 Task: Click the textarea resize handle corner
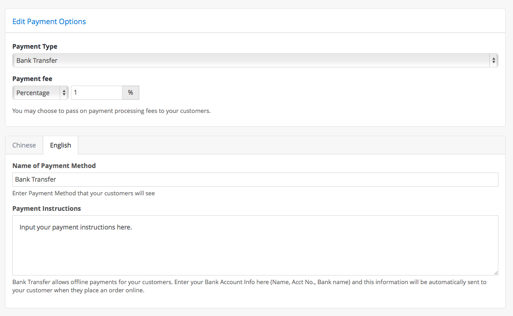(x=496, y=273)
